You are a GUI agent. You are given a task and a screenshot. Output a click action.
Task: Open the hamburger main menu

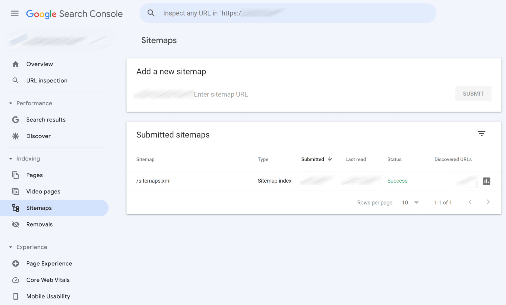(x=15, y=13)
